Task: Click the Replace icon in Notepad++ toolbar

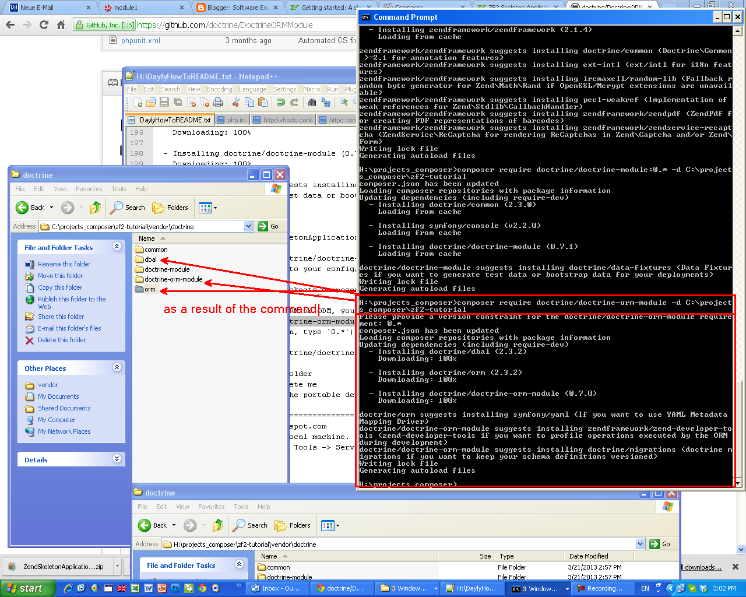Action: (x=326, y=103)
